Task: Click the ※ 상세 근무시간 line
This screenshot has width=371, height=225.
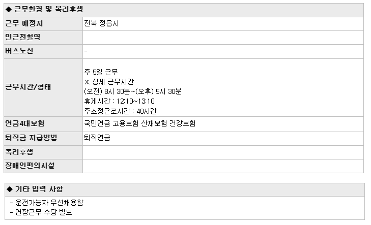Action: point(109,82)
